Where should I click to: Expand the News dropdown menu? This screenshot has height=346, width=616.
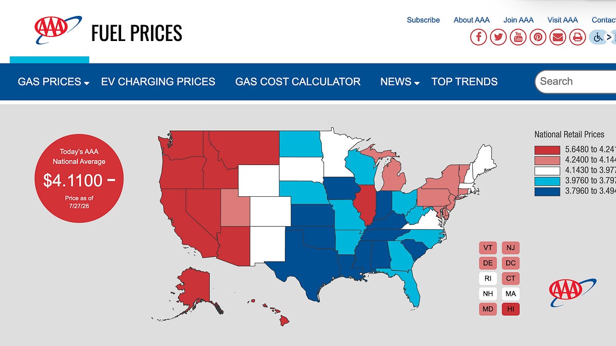coord(400,82)
